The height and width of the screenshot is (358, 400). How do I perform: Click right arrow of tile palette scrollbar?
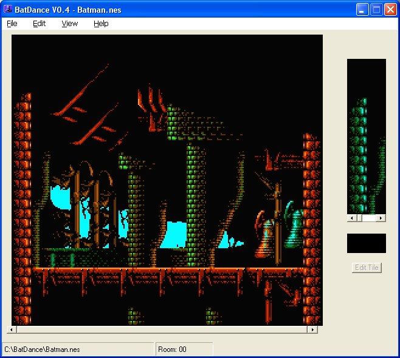(381, 218)
